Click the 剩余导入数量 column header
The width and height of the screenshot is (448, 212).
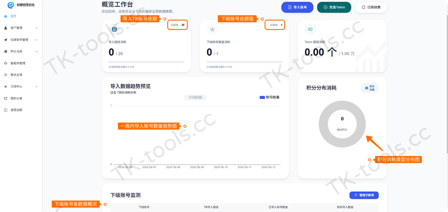click(x=345, y=207)
